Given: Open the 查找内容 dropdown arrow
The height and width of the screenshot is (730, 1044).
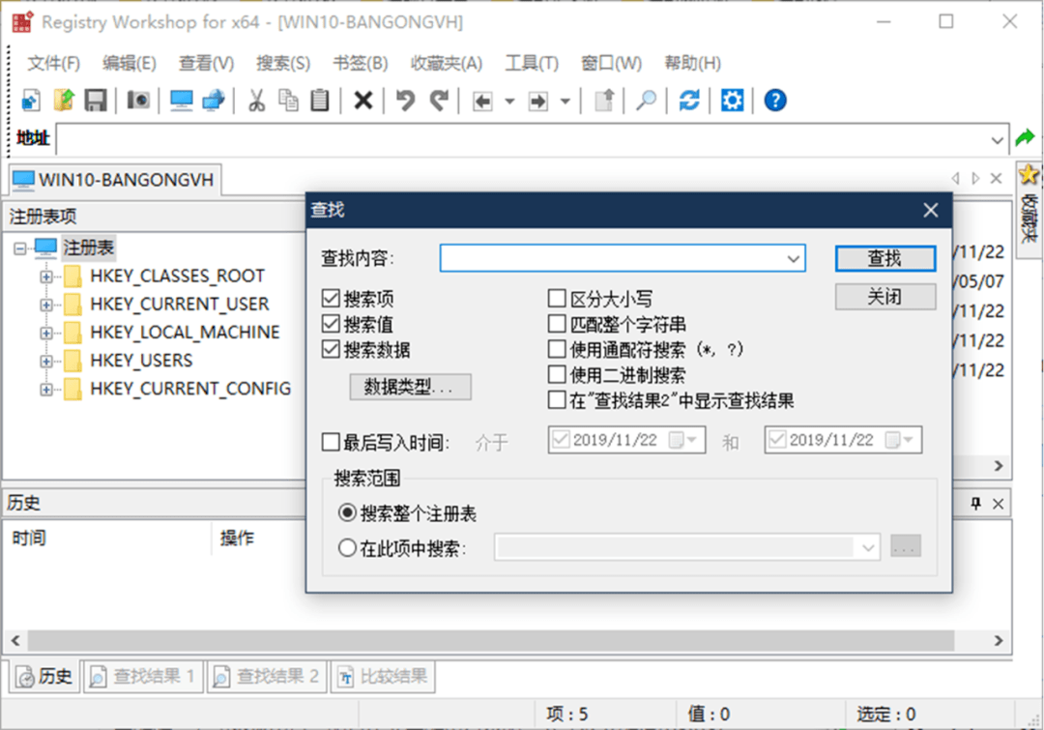Looking at the screenshot, I should pyautogui.click(x=793, y=258).
